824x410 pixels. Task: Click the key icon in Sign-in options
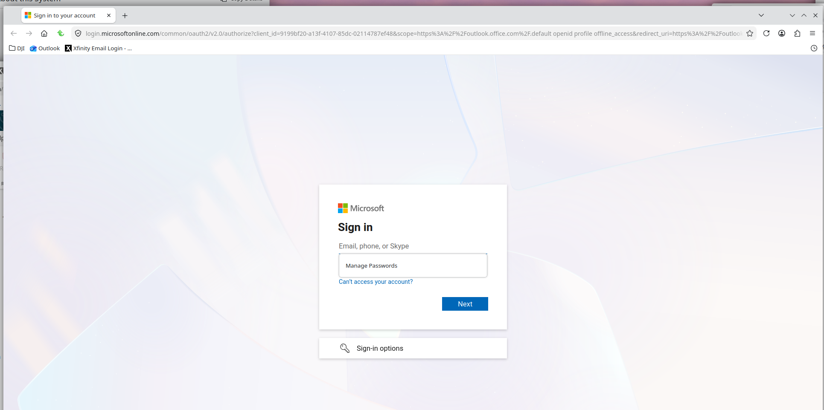[x=345, y=348]
